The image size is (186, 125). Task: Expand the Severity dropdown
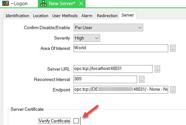click(87, 38)
